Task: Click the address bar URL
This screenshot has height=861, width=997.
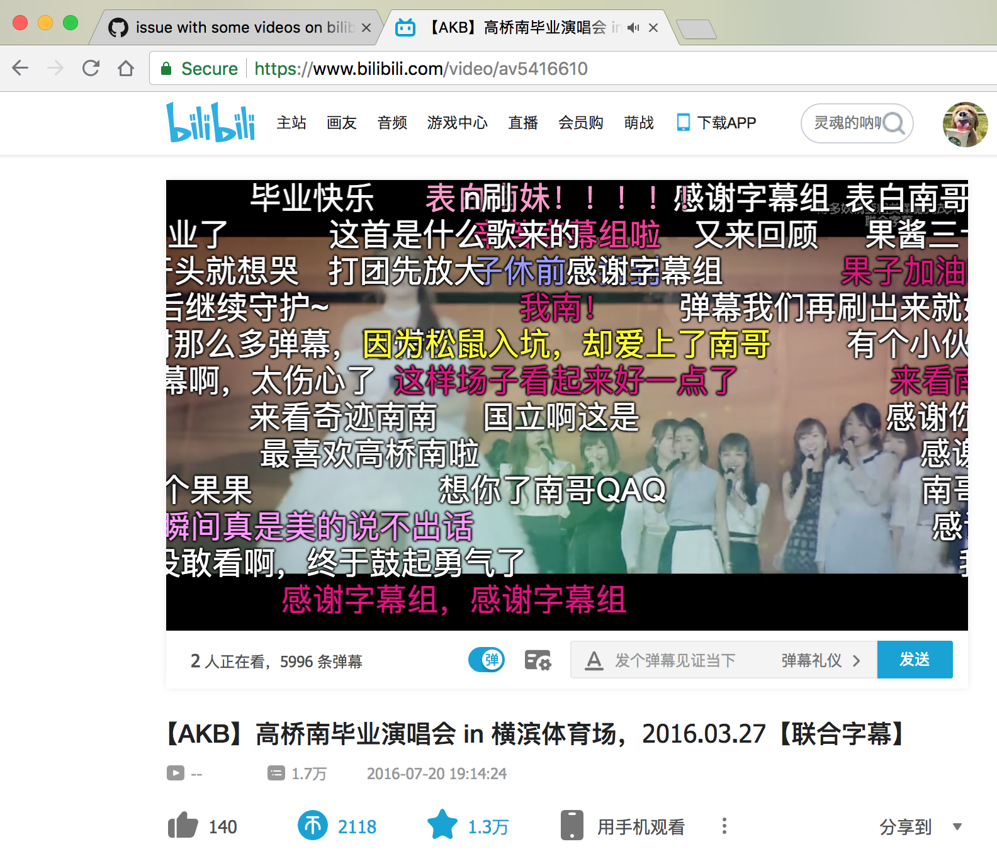Action: tap(420, 69)
